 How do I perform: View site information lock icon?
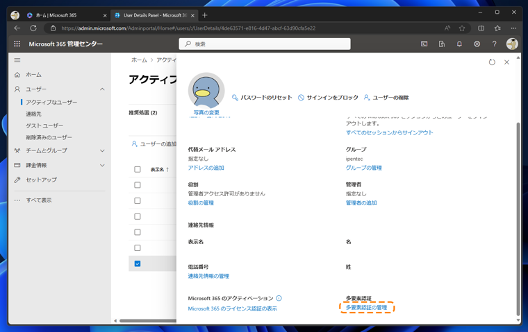[53, 28]
